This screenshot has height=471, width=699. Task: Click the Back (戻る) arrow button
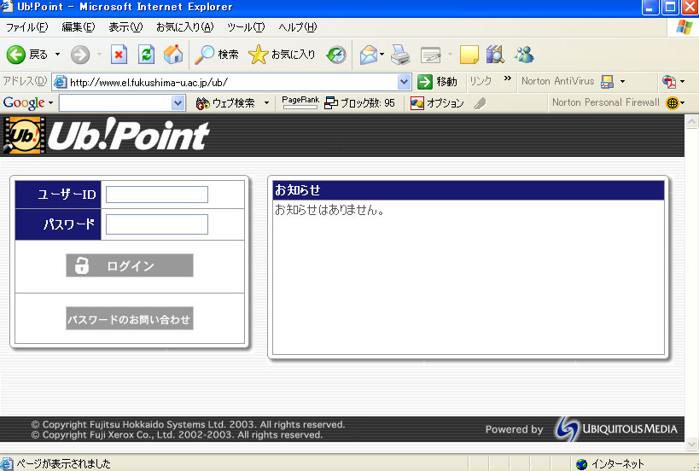(x=26, y=55)
